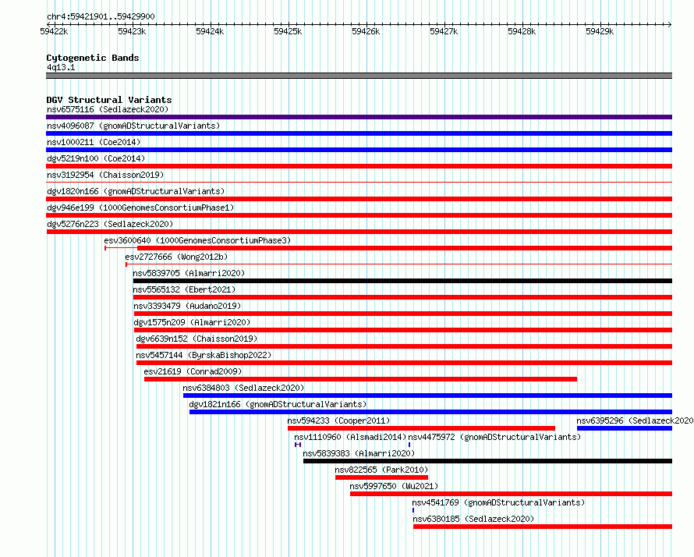Select the esv21619 (Conrad2009) label
This screenshot has height=557, width=694.
(193, 371)
